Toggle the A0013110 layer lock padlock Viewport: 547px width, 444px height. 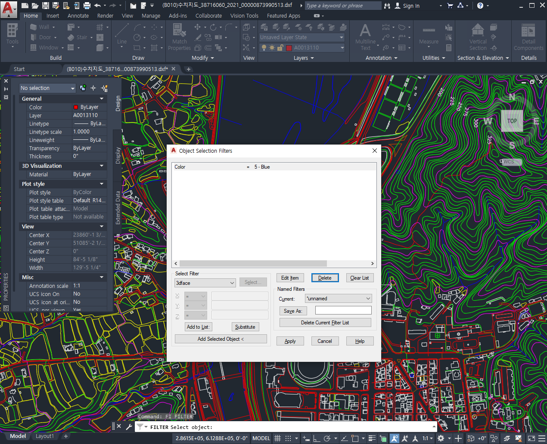click(x=279, y=47)
